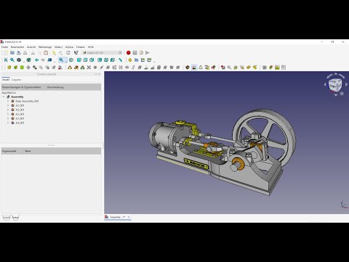The image size is (349, 262).
Task: Select A5_001 in the tree
Action: click(x=20, y=110)
